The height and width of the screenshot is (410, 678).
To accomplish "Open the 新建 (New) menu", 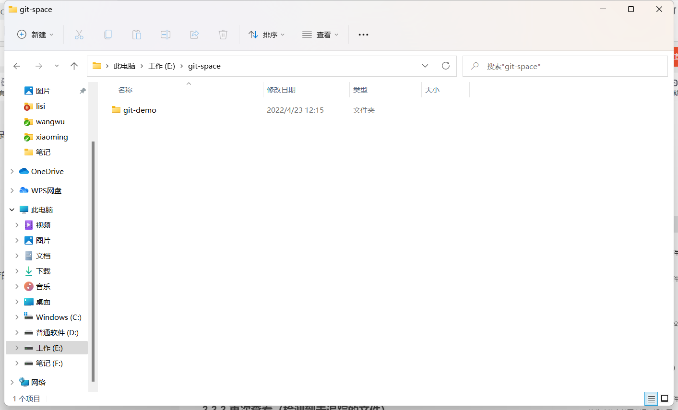I will tap(36, 35).
